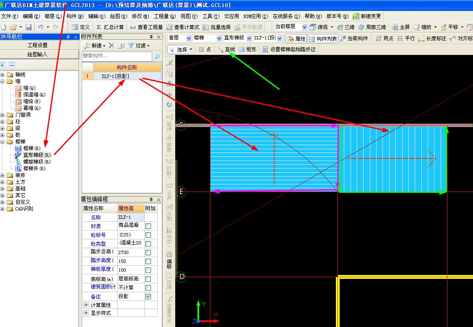The width and height of the screenshot is (473, 327).
Task: Click 局部三维 partial 3D view
Action: (x=372, y=27)
